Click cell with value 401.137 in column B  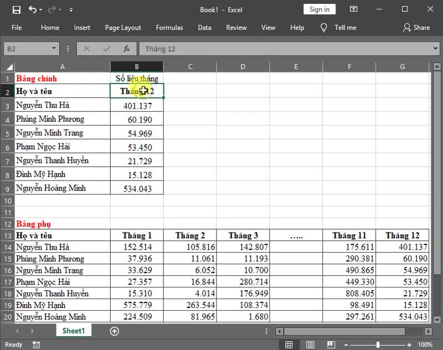pos(137,106)
